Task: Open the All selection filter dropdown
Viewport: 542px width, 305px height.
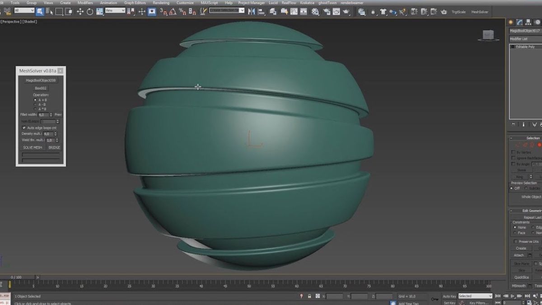Action: tap(24, 10)
